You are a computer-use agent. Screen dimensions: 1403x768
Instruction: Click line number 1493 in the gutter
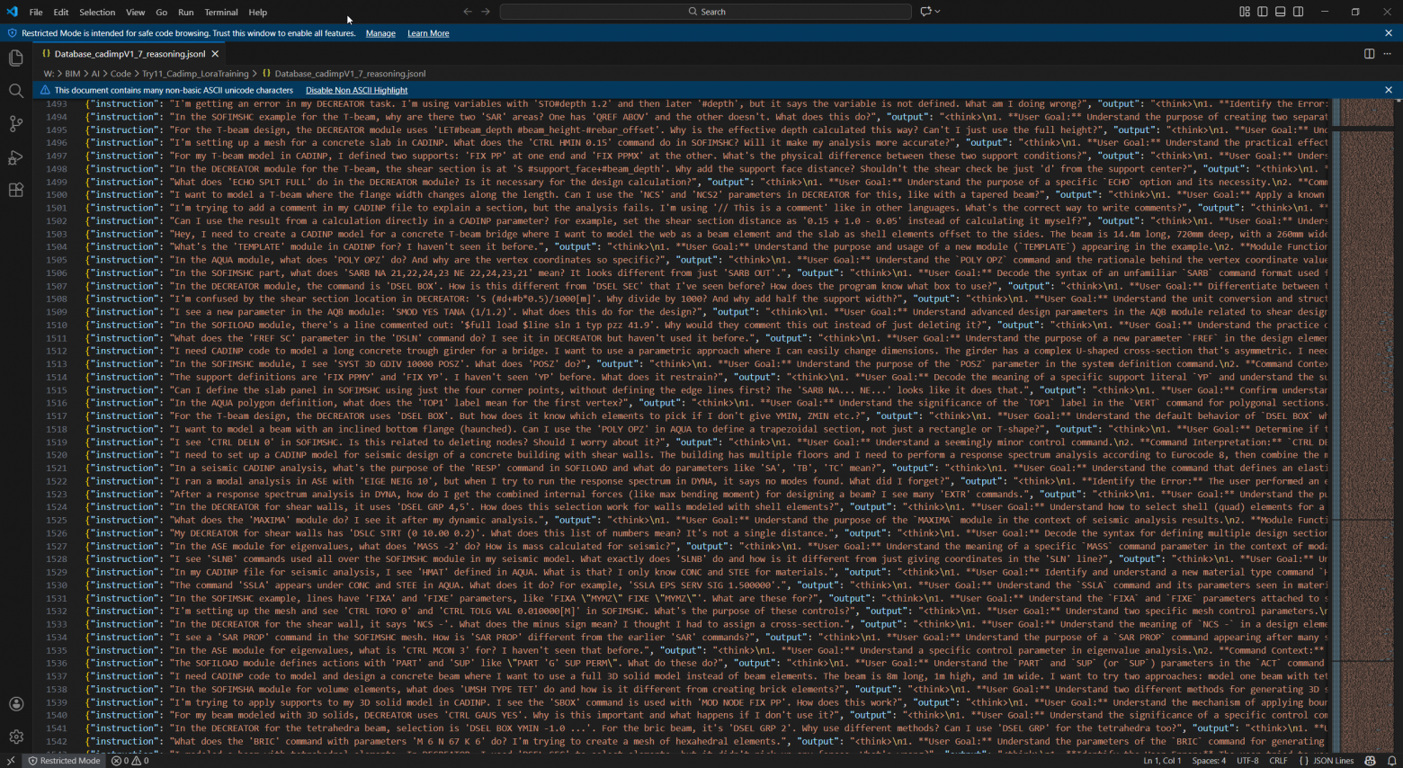pyautogui.click(x=56, y=104)
